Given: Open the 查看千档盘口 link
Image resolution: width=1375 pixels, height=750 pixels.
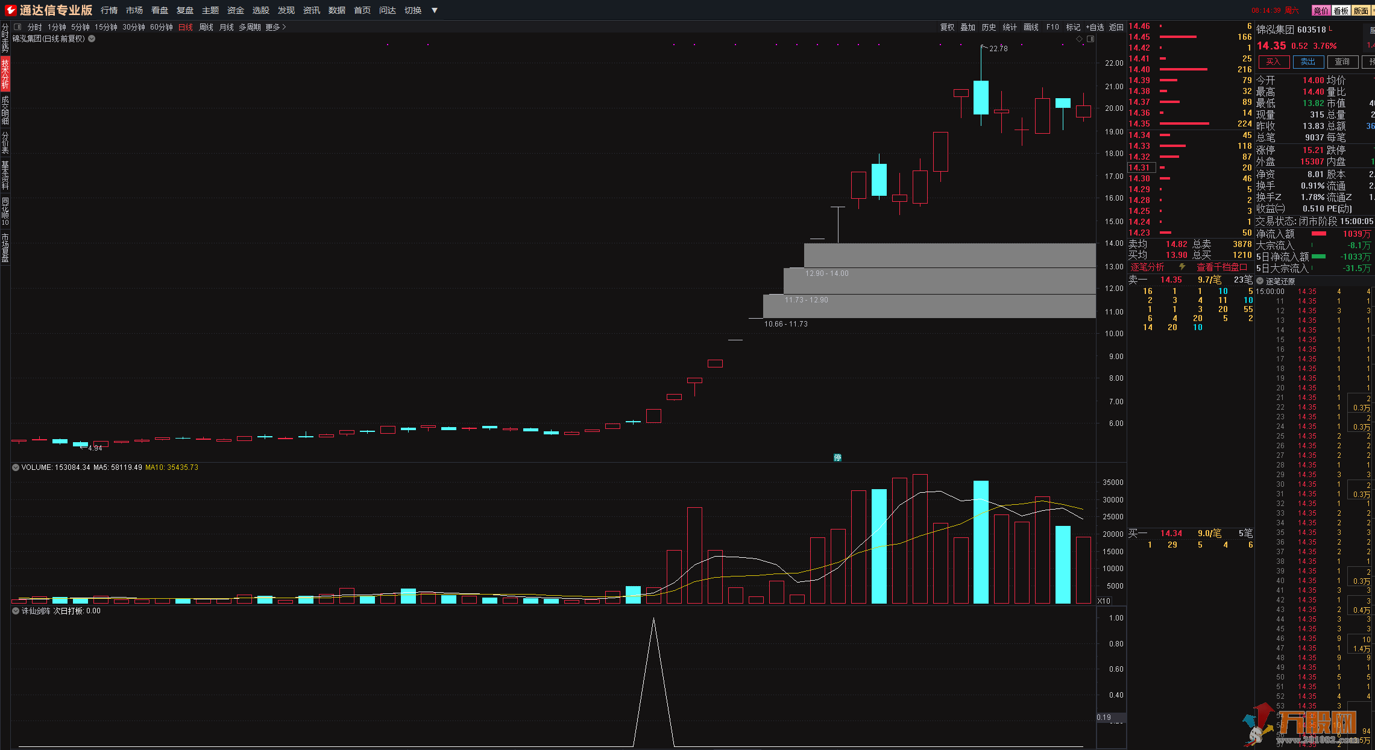Looking at the screenshot, I should tap(1221, 267).
